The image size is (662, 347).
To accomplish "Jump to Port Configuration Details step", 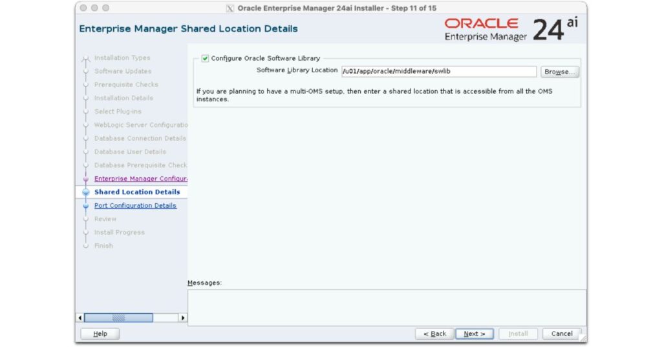I will click(x=135, y=206).
